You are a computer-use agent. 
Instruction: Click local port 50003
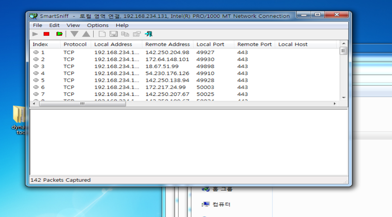205,87
